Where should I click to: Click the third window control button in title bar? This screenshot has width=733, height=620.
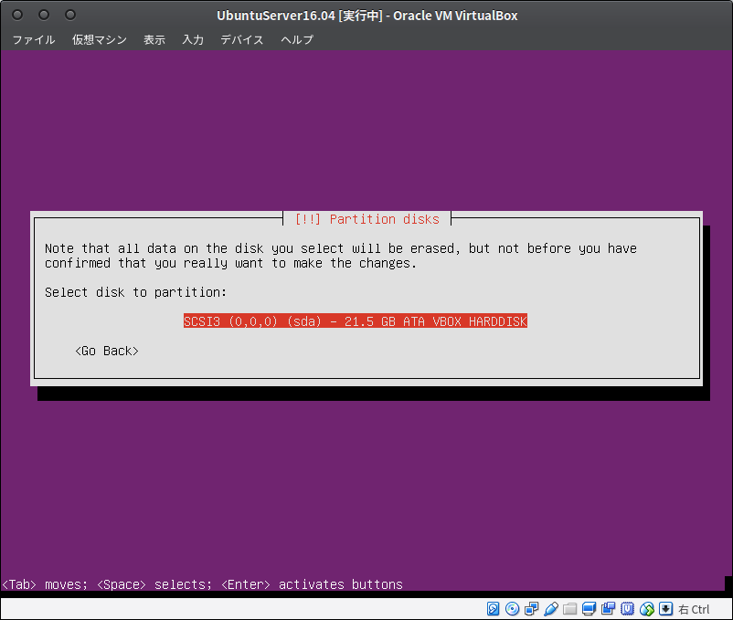coord(70,15)
